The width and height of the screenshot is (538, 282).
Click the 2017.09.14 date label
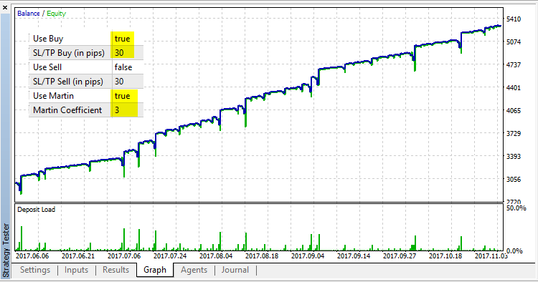[x=354, y=256]
